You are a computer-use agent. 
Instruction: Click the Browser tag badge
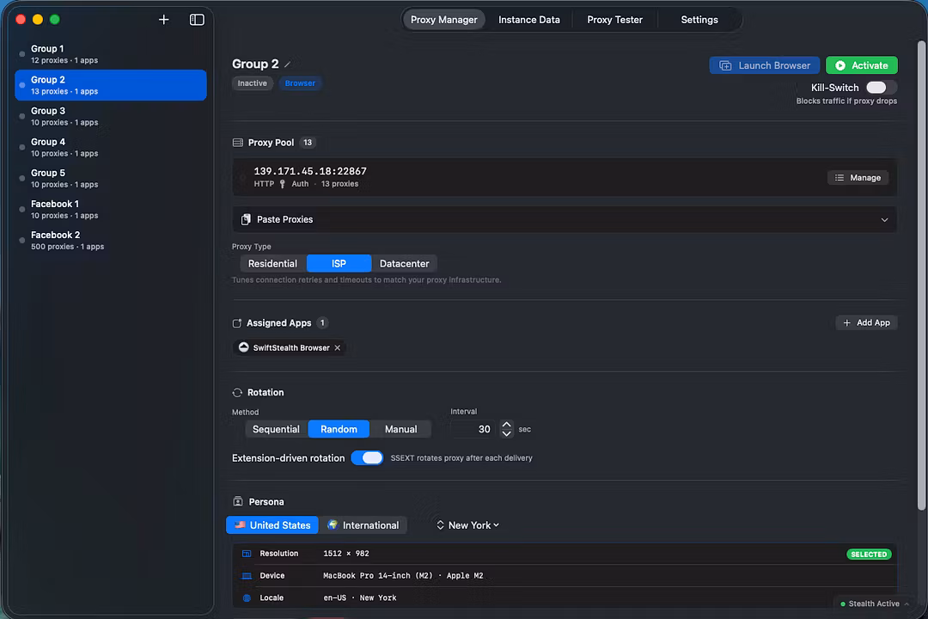click(300, 83)
